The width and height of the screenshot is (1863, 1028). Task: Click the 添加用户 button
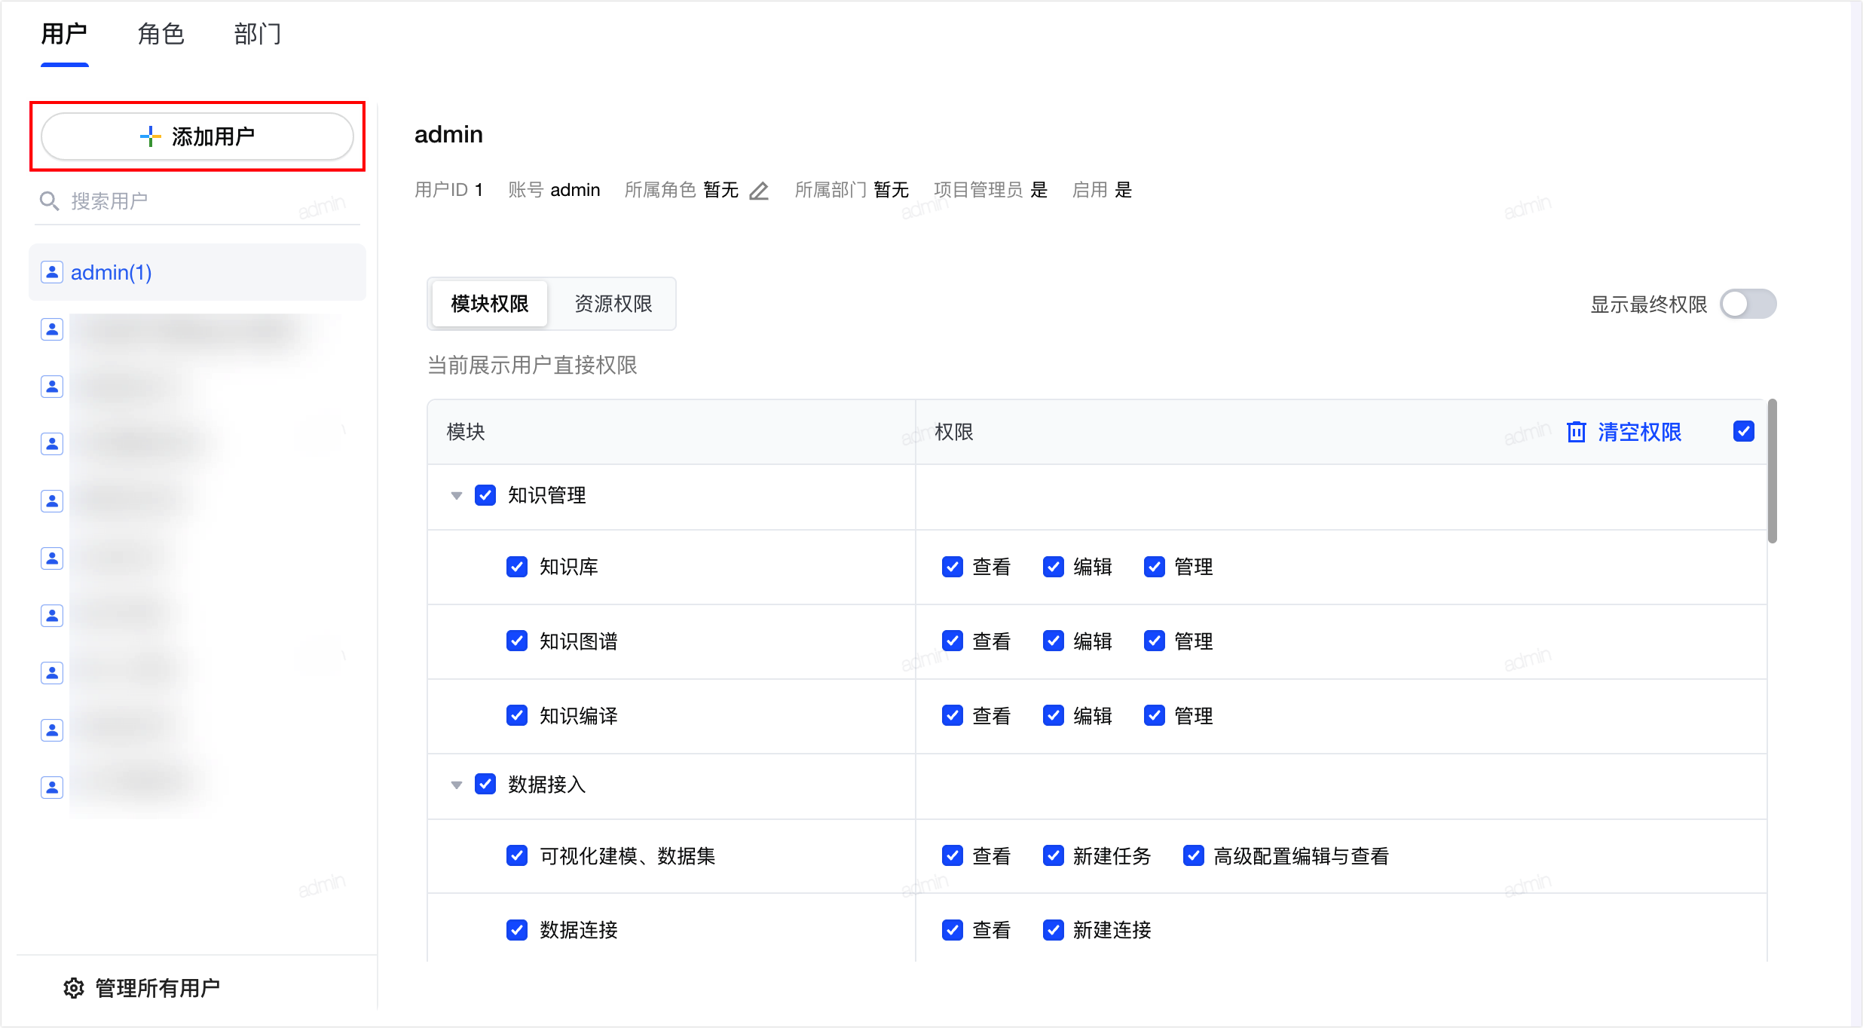197,136
